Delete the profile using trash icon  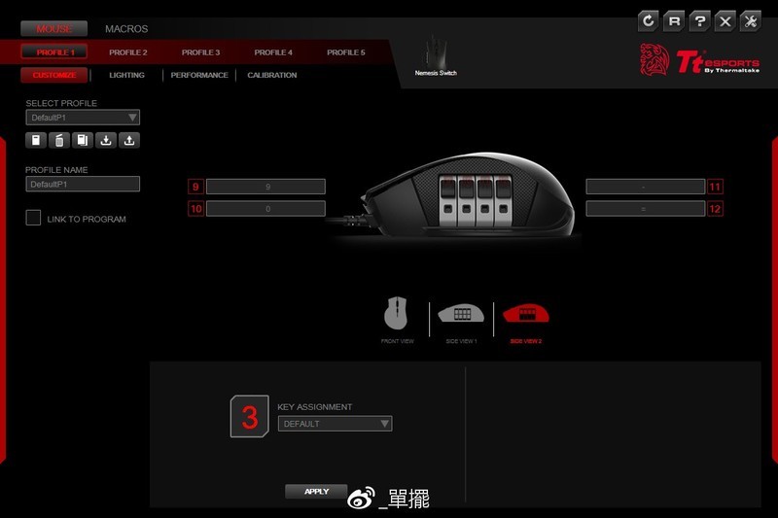coord(59,140)
